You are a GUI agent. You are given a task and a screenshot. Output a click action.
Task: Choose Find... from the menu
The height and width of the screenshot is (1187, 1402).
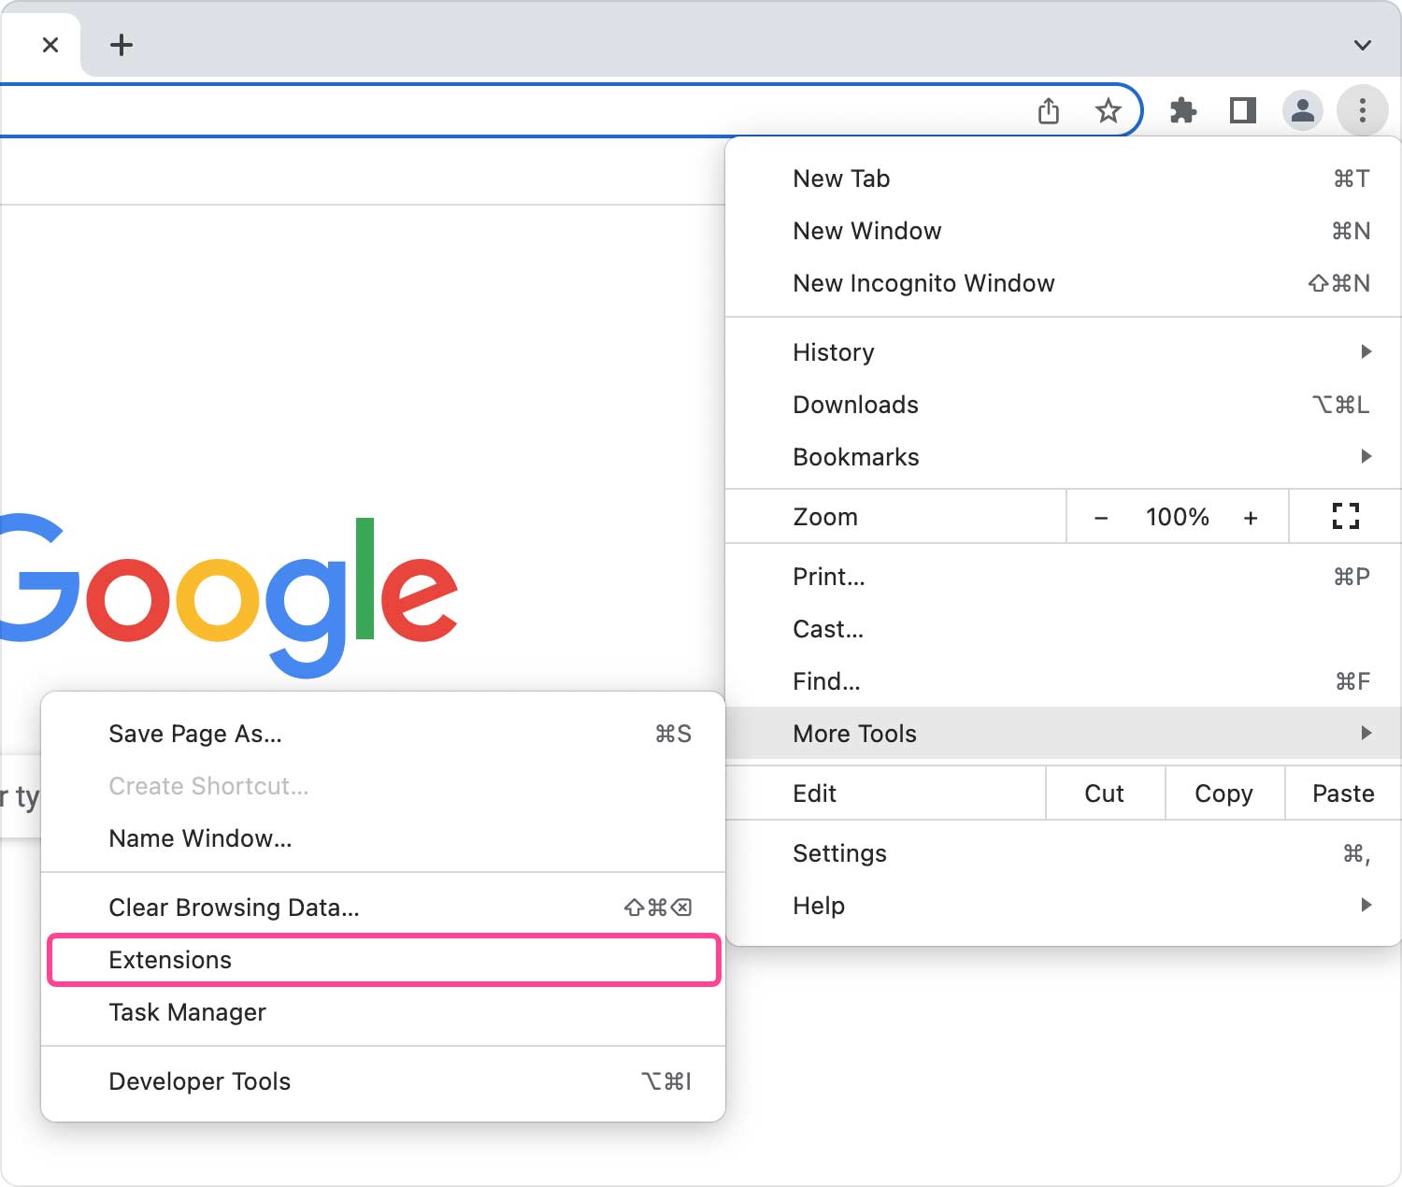pyautogui.click(x=1063, y=681)
